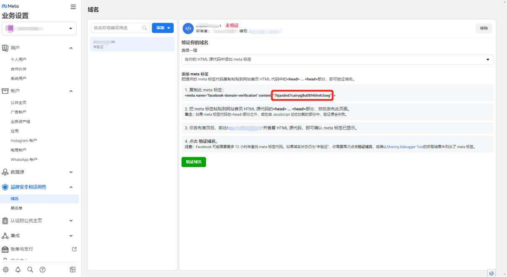Open 个人用户 in the sidebar
The image size is (507, 277).
point(18,60)
